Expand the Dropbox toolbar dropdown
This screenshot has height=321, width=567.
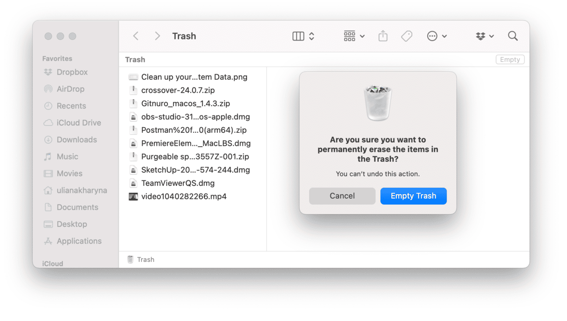click(485, 36)
